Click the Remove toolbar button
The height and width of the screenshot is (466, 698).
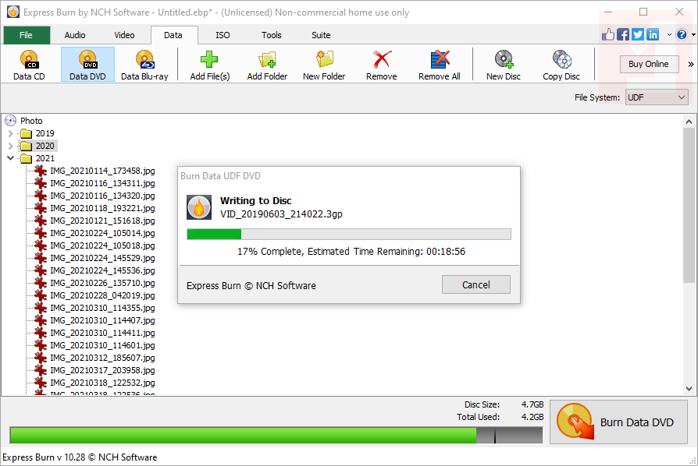tap(382, 65)
